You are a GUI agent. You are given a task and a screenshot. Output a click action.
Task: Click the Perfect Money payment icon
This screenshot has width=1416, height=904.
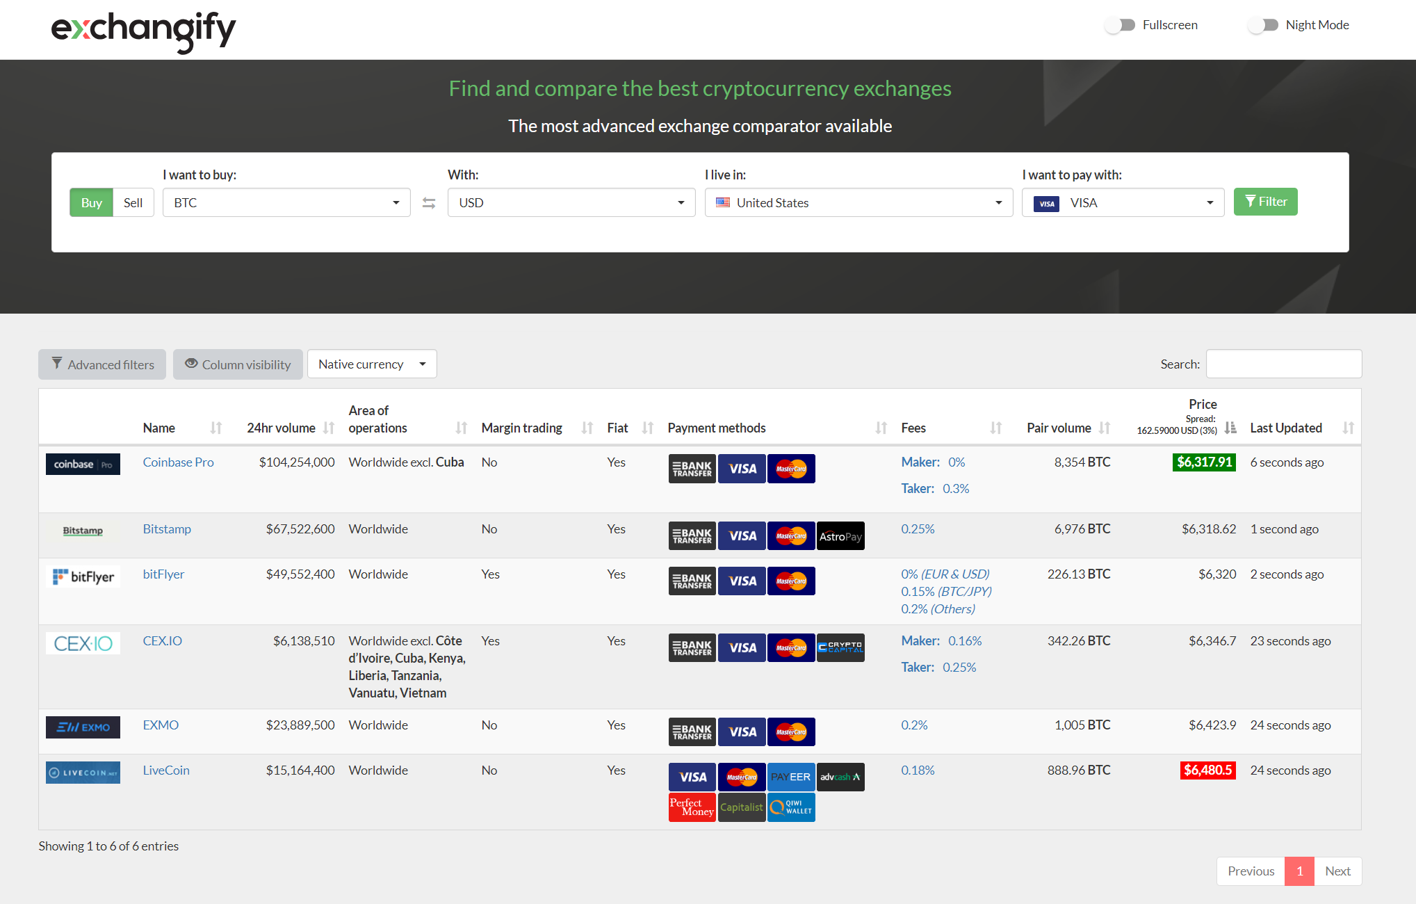click(x=692, y=807)
